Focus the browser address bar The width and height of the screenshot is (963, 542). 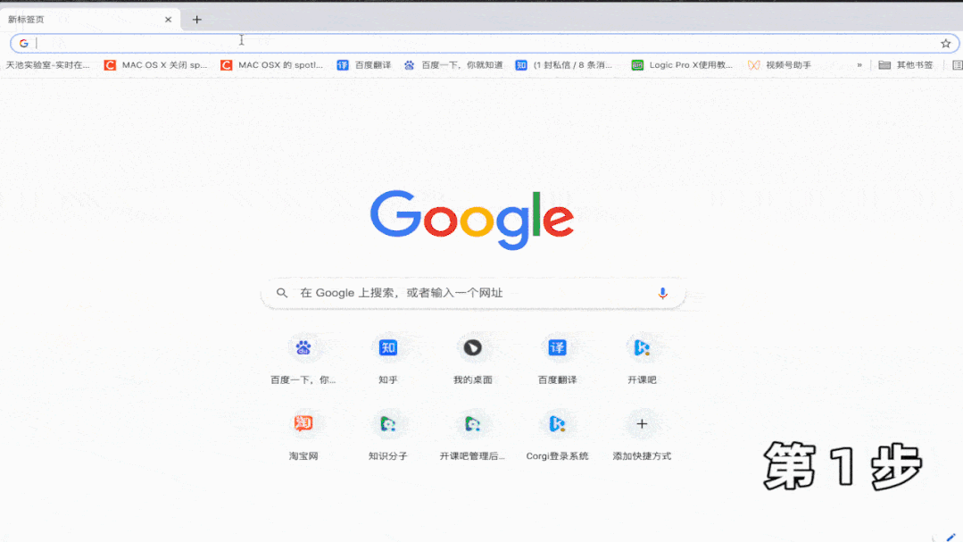pos(482,43)
